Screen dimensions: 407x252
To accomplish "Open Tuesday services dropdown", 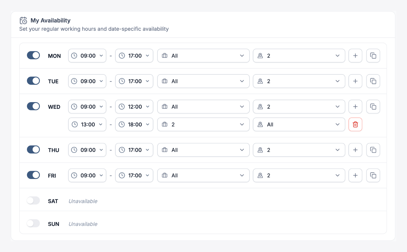I will (203, 81).
